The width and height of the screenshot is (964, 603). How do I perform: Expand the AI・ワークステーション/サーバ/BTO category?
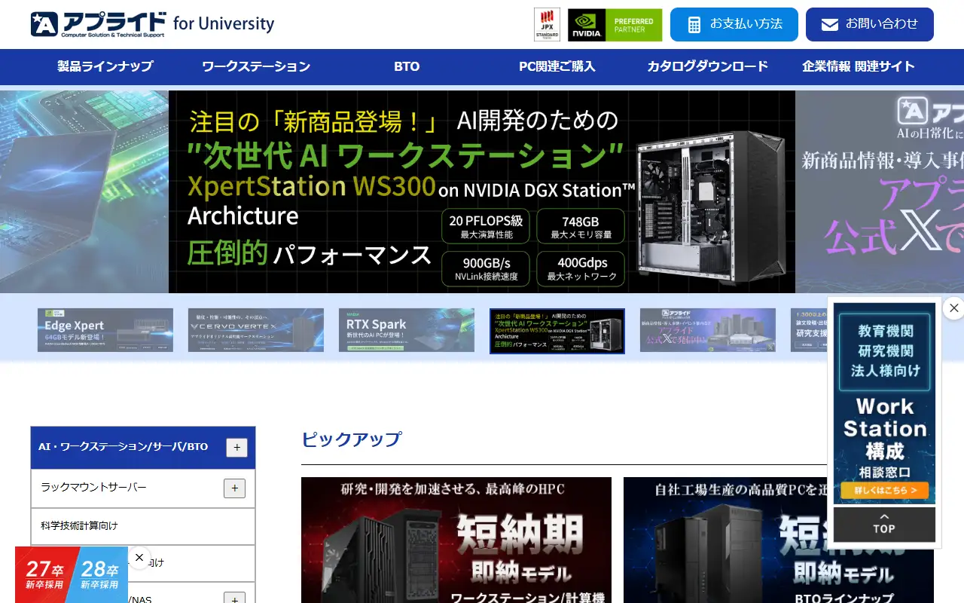tap(236, 448)
